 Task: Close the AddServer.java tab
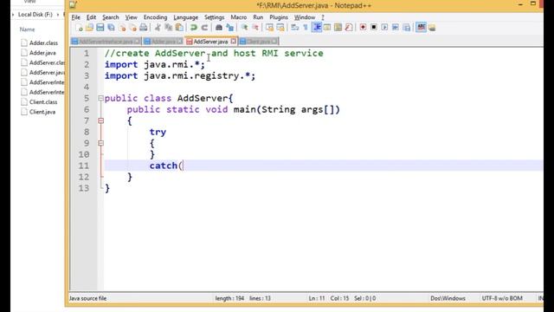tap(233, 42)
